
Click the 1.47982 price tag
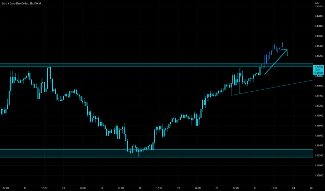(x=319, y=73)
